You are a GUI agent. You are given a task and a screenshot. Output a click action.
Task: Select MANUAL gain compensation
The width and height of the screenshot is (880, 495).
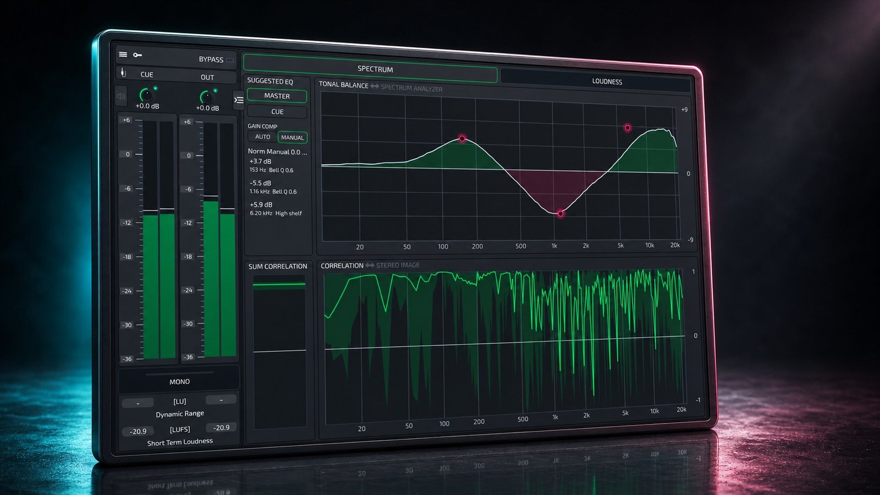click(293, 137)
